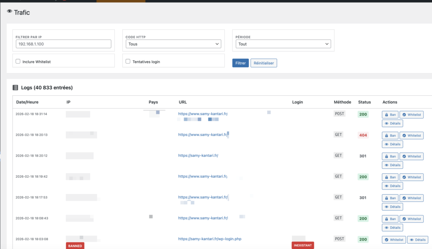Click the checkmark icon on the first Whitelist button
Image resolution: width=432 pixels, height=249 pixels.
pyautogui.click(x=404, y=114)
